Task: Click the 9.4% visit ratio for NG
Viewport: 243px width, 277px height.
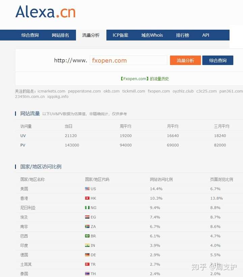Action: (x=155, y=207)
